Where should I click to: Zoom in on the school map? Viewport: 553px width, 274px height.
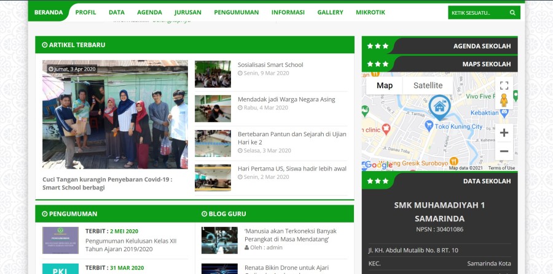pos(504,132)
